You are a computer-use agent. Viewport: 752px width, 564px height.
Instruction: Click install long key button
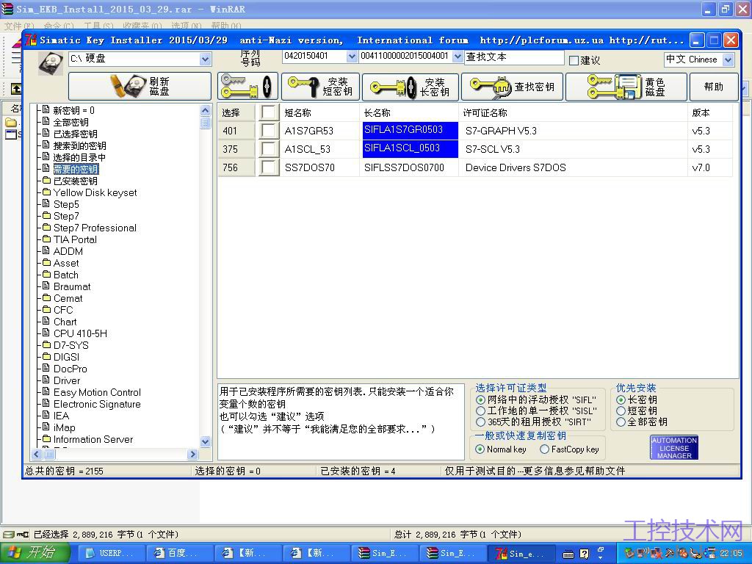pyautogui.click(x=411, y=87)
